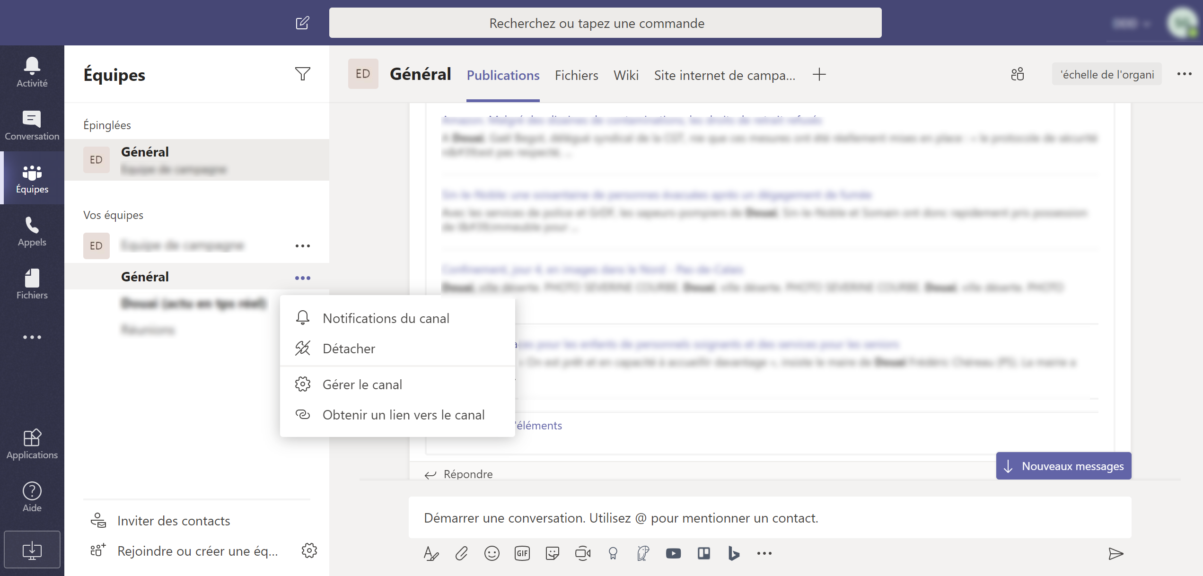The image size is (1203, 576).
Task: Click Nouveaux messages button
Action: point(1063,466)
